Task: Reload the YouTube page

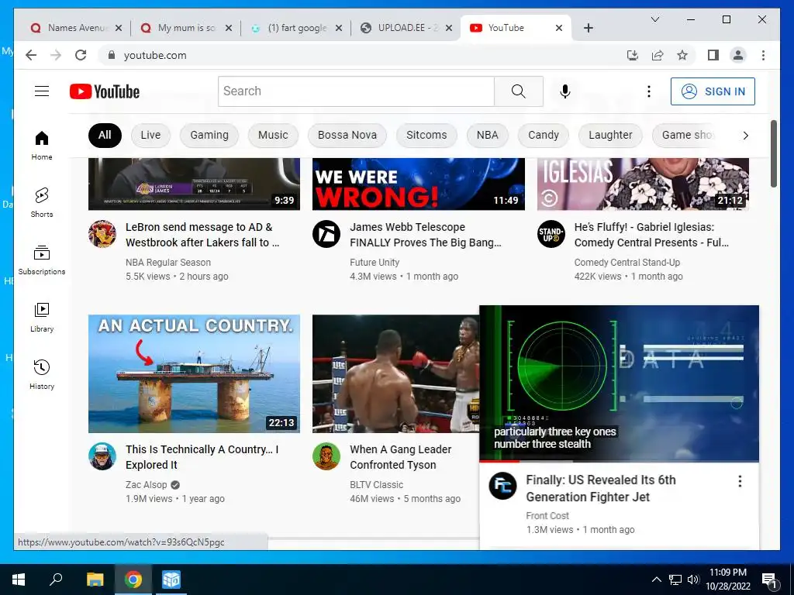Action: 81,55
